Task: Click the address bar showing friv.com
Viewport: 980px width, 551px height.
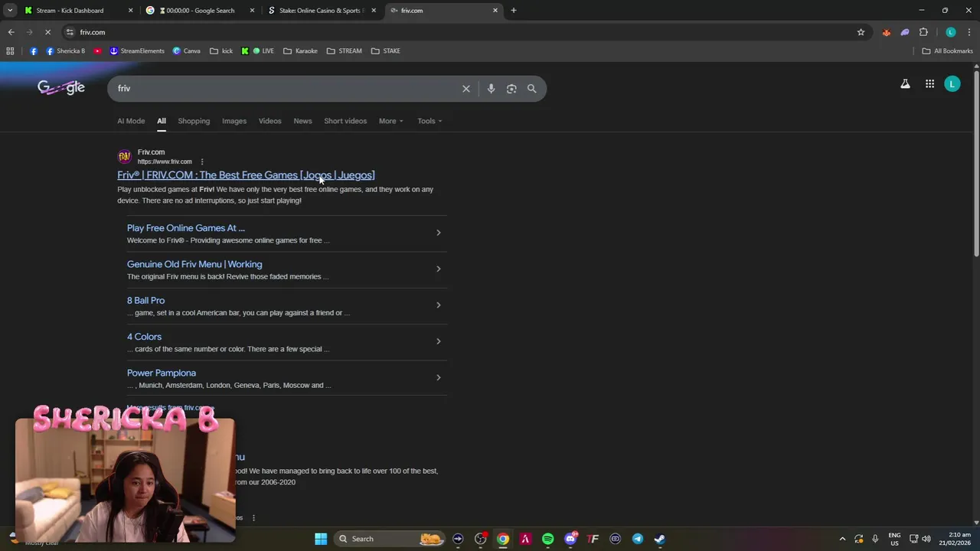Action: [x=459, y=32]
